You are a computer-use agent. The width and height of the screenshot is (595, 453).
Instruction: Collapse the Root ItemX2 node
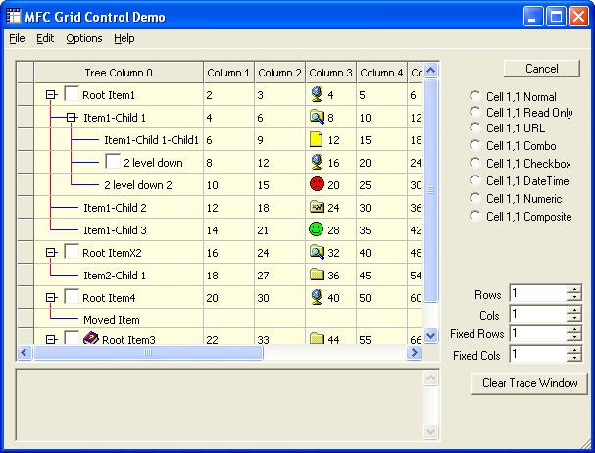50,253
